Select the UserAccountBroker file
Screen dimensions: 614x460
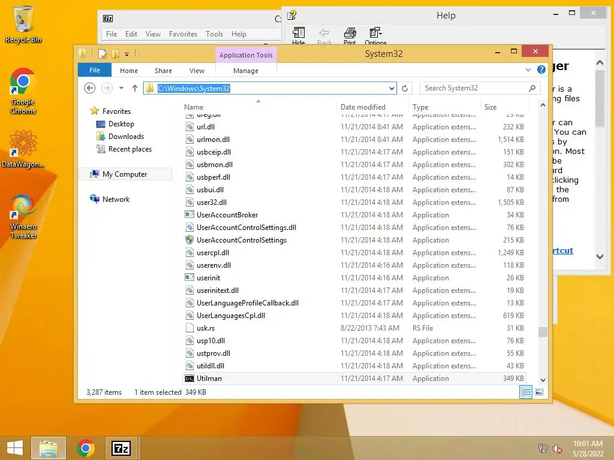(x=354, y=215)
